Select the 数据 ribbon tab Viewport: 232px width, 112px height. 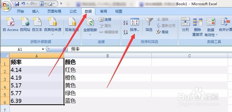click(x=88, y=11)
